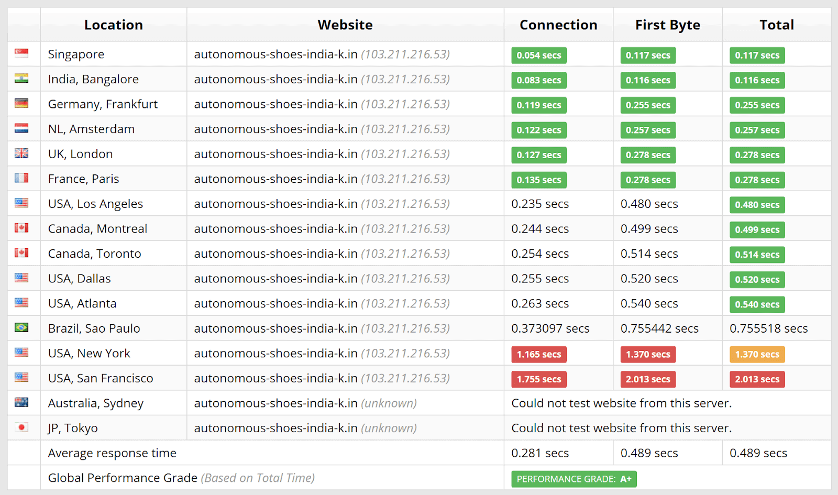This screenshot has height=495, width=838.
Task: Click the flag beside USA, Atlanta
Action: point(21,303)
